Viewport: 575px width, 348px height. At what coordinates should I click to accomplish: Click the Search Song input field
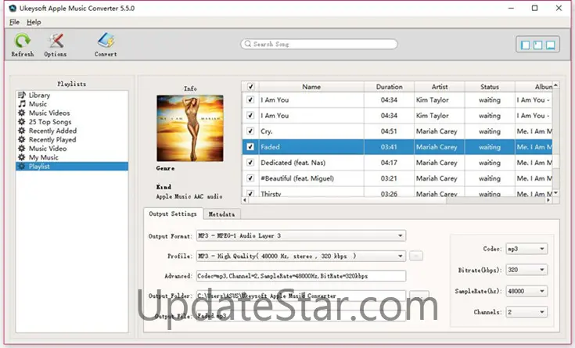click(x=319, y=44)
